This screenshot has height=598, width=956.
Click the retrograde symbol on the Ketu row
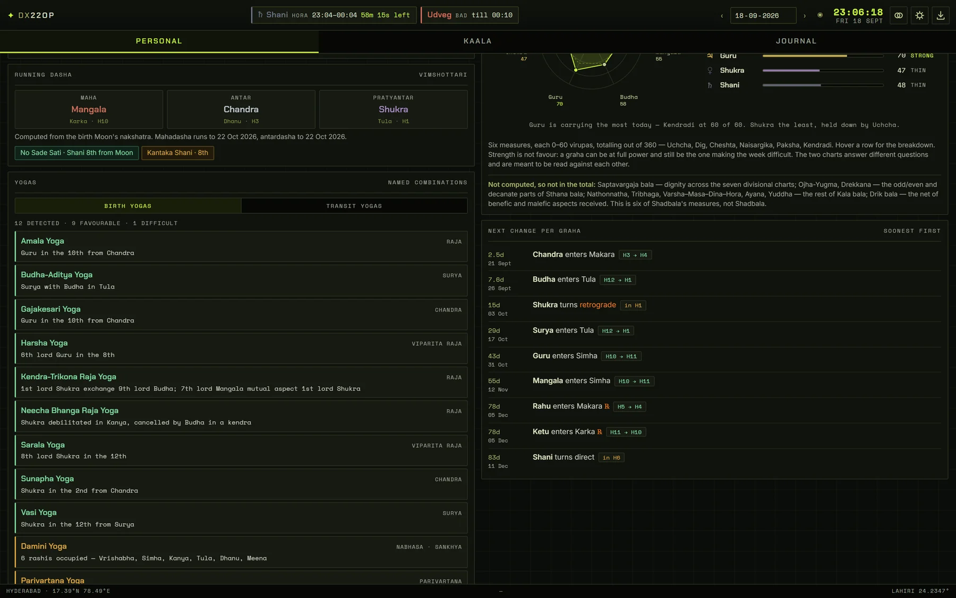[x=600, y=432]
